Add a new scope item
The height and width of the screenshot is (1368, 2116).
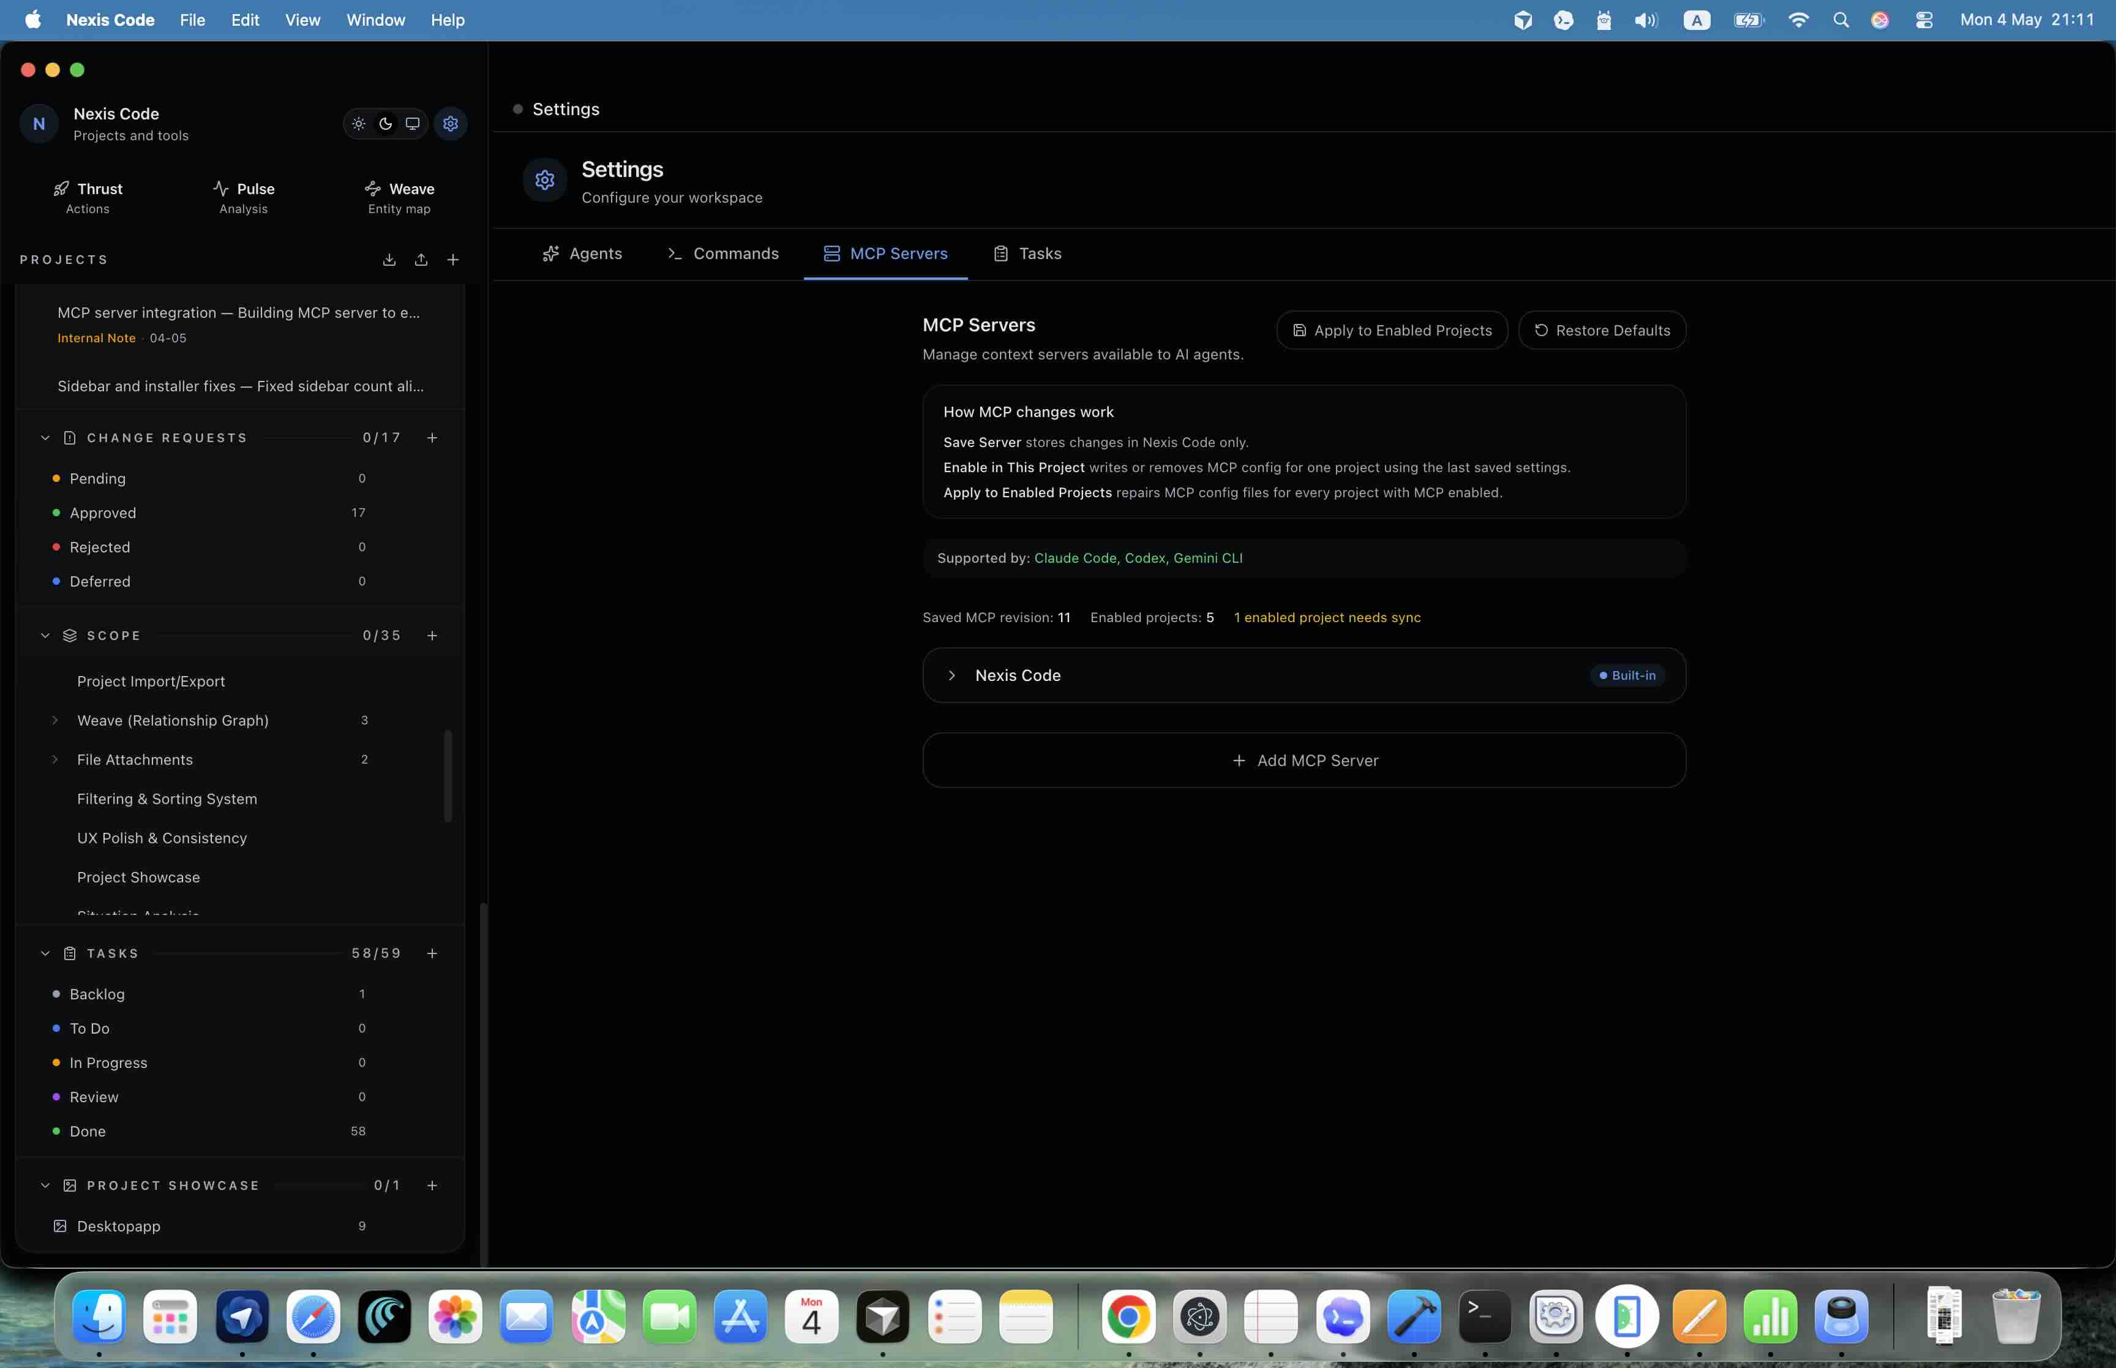[x=432, y=636]
